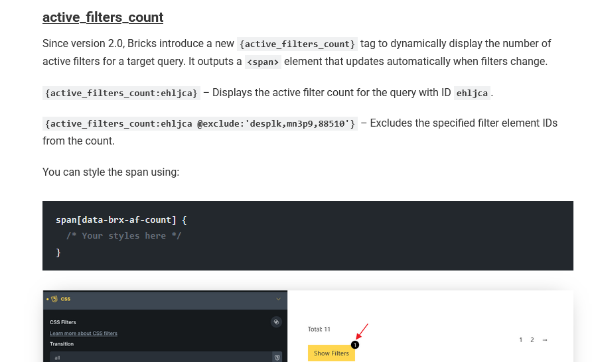The width and height of the screenshot is (596, 362).
Task: Click the <span> inline code snippet
Action: [x=263, y=62]
